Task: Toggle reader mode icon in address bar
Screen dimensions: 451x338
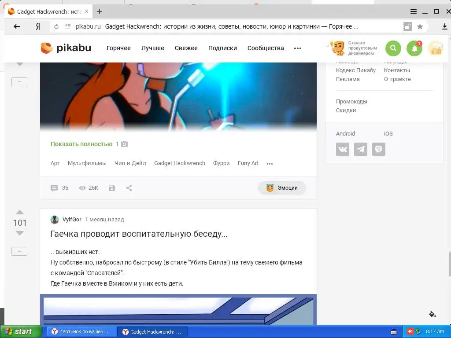Action: (x=67, y=27)
